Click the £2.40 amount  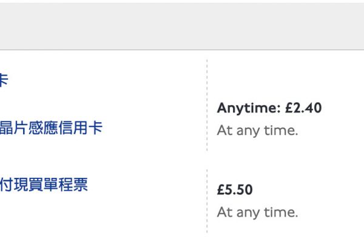click(x=302, y=108)
